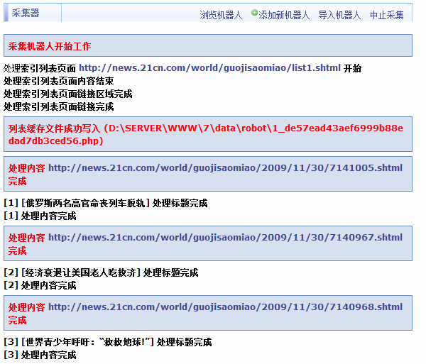Stop collection via 中止采集
Image resolution: width=426 pixels, height=364 pixels.
coord(386,15)
